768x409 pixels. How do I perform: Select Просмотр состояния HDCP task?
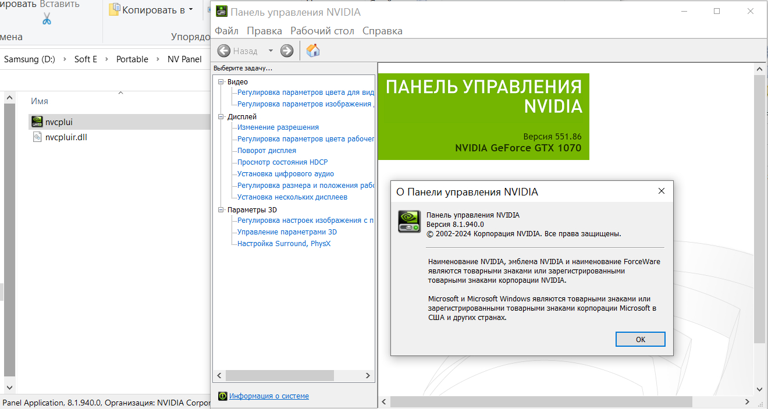(283, 162)
